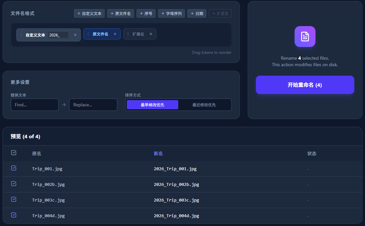Click original name Trip_003c.jpg

[49, 200]
